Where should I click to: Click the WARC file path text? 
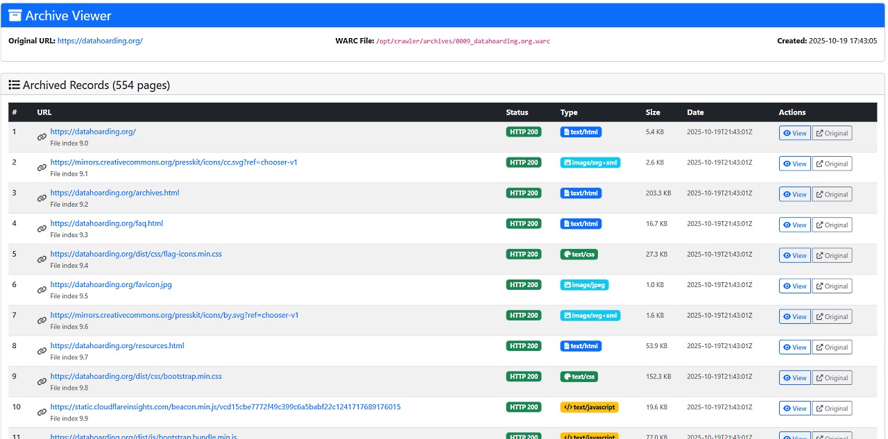463,41
